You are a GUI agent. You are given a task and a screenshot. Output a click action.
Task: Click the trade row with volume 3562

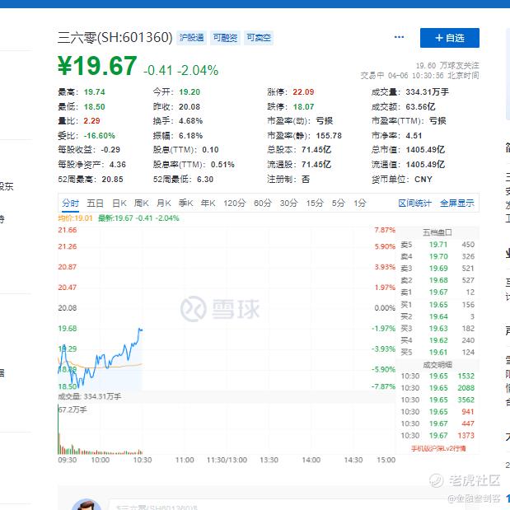(x=437, y=400)
